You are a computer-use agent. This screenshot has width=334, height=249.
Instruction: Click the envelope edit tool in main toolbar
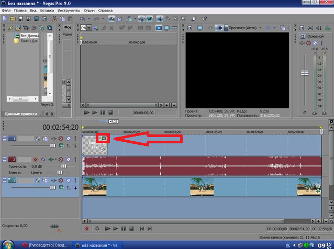click(168, 19)
